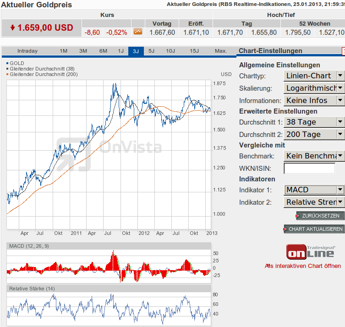Viewport: 345px width, 327px height.
Task: Select the 5J time range tab
Action: tap(151, 51)
